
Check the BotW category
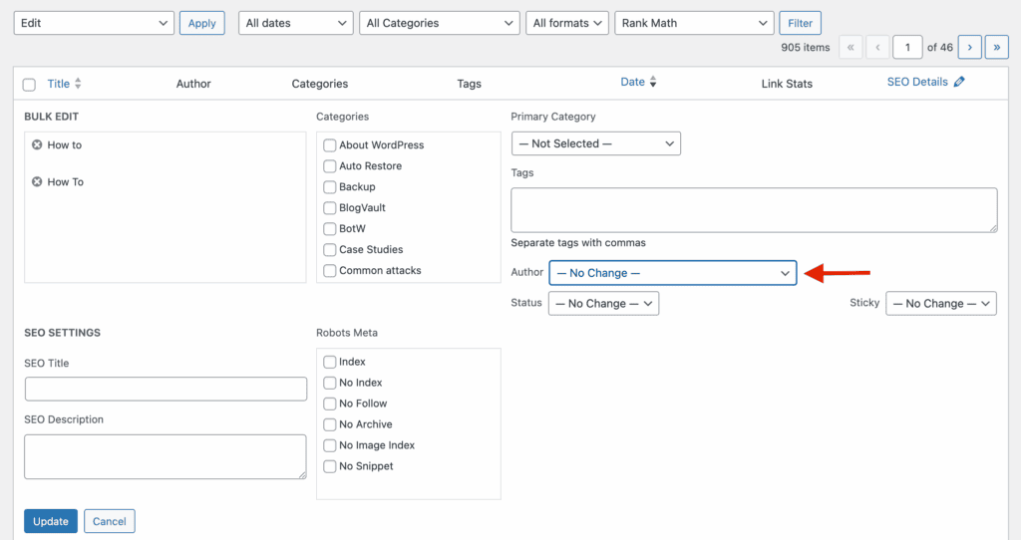[330, 228]
